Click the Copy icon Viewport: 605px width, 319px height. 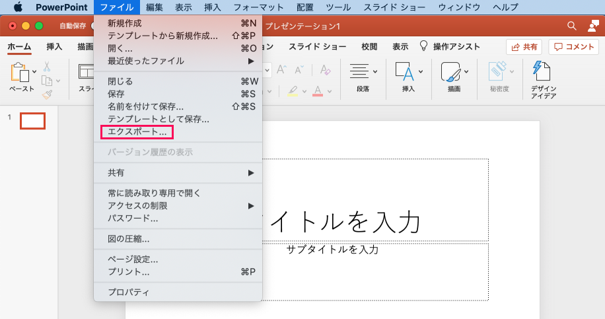pos(47,81)
